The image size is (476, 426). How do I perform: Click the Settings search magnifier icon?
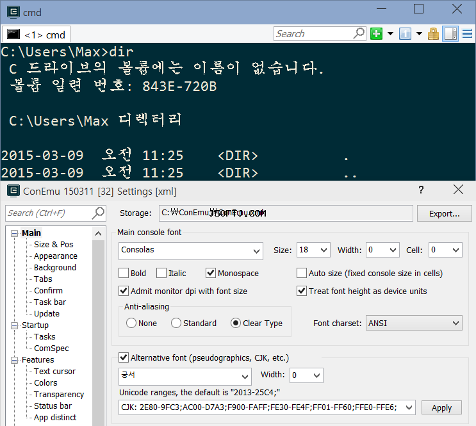[99, 213]
